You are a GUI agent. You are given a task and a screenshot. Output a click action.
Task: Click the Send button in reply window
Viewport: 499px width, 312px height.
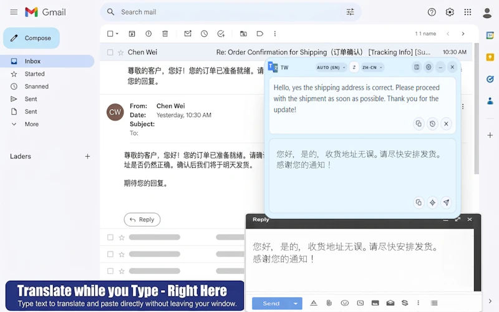pyautogui.click(x=271, y=303)
